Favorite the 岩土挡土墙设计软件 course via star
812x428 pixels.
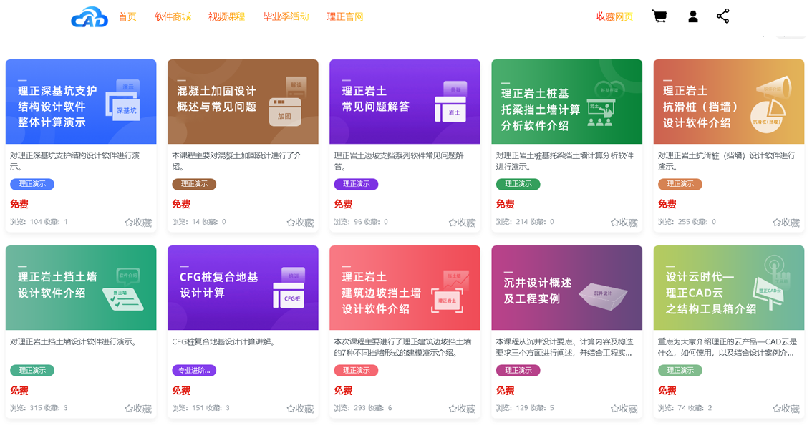(138, 409)
